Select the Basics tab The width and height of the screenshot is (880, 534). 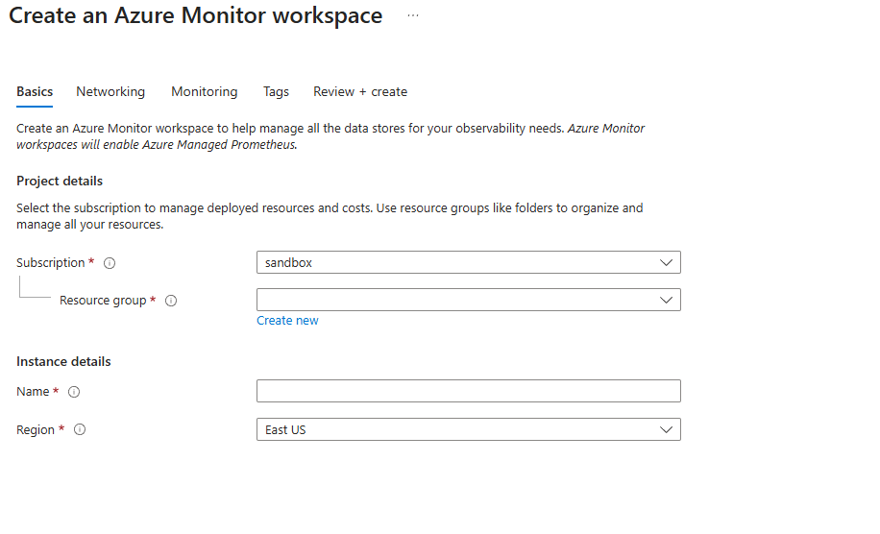35,91
